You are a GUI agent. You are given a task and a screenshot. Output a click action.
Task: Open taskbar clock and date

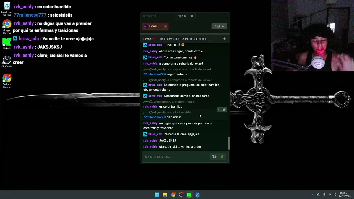pyautogui.click(x=345, y=195)
